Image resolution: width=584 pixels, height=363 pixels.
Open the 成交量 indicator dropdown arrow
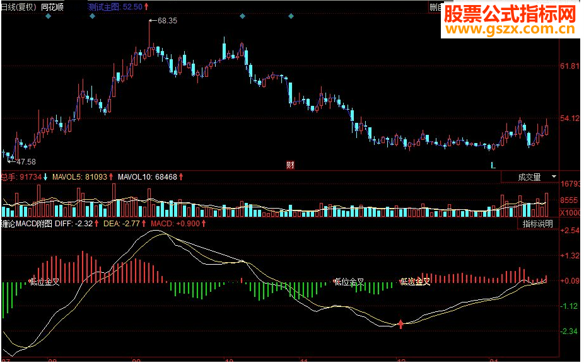[x=554, y=176]
